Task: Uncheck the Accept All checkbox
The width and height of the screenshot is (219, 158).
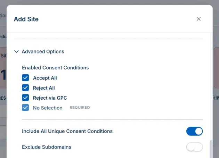Action: (x=25, y=77)
